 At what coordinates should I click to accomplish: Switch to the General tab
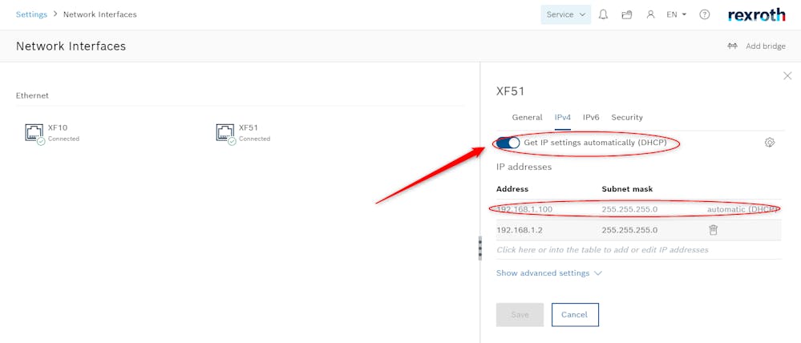[528, 117]
